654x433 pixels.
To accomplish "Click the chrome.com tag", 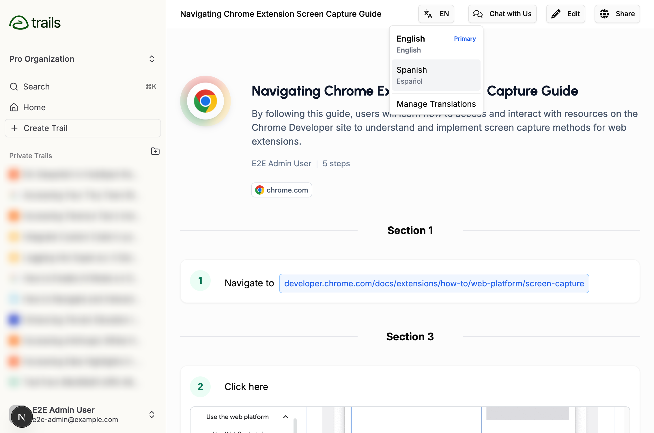I will point(282,190).
